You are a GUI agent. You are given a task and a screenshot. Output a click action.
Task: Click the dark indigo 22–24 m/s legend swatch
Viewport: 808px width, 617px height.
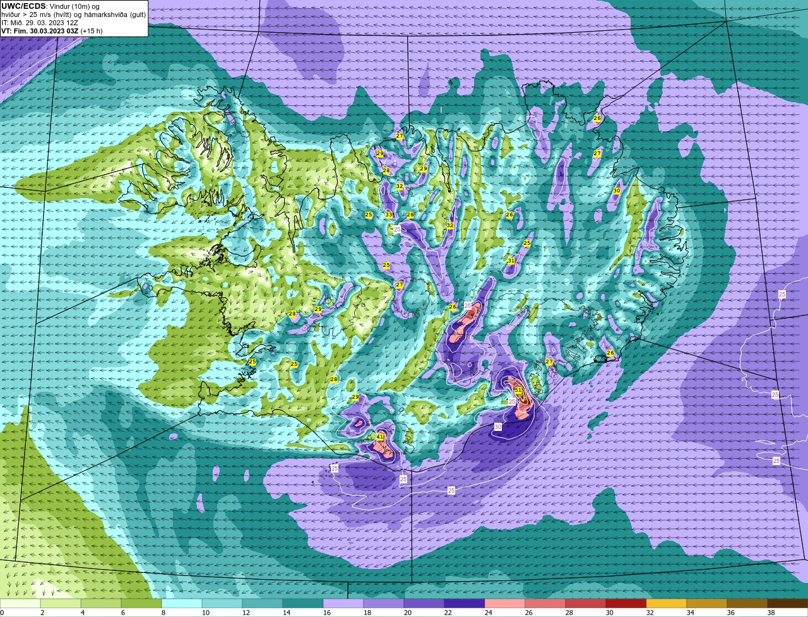pos(465,604)
